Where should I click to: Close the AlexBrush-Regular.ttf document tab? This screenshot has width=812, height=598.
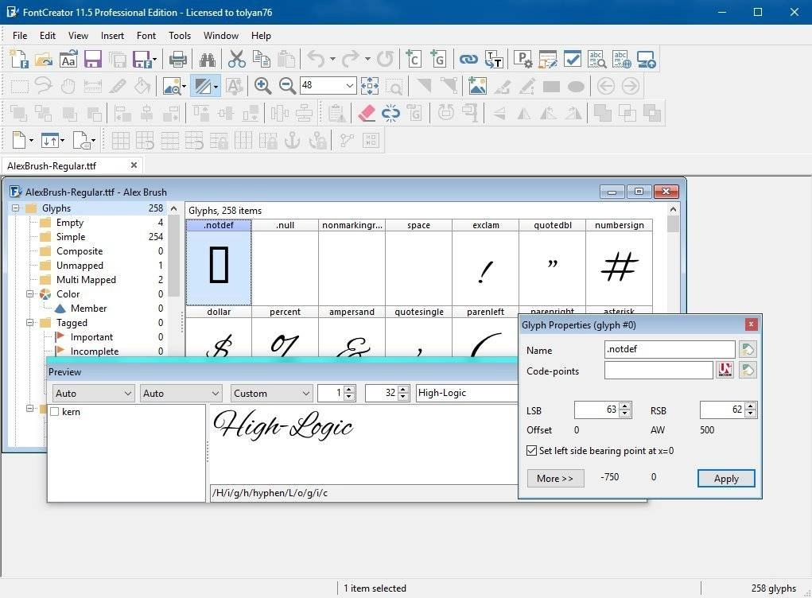click(x=134, y=165)
